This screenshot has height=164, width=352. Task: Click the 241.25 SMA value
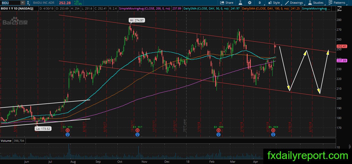pyautogui.click(x=295, y=9)
